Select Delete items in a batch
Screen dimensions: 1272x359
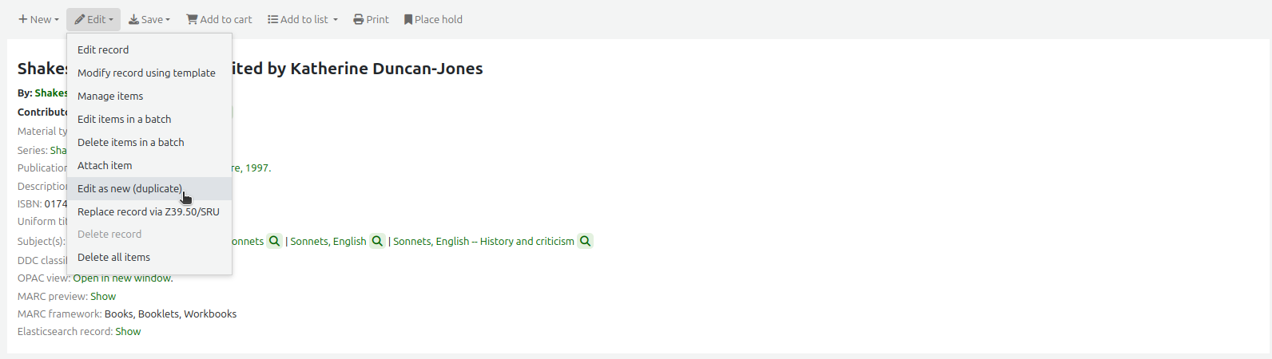(x=130, y=142)
